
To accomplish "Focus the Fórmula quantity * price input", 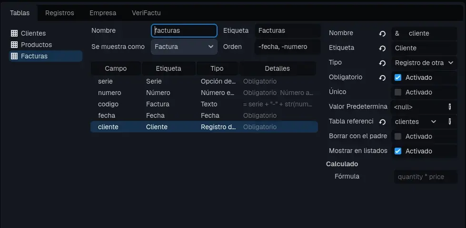I will pyautogui.click(x=426, y=177).
